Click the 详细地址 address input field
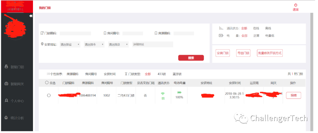 click(x=153, y=44)
